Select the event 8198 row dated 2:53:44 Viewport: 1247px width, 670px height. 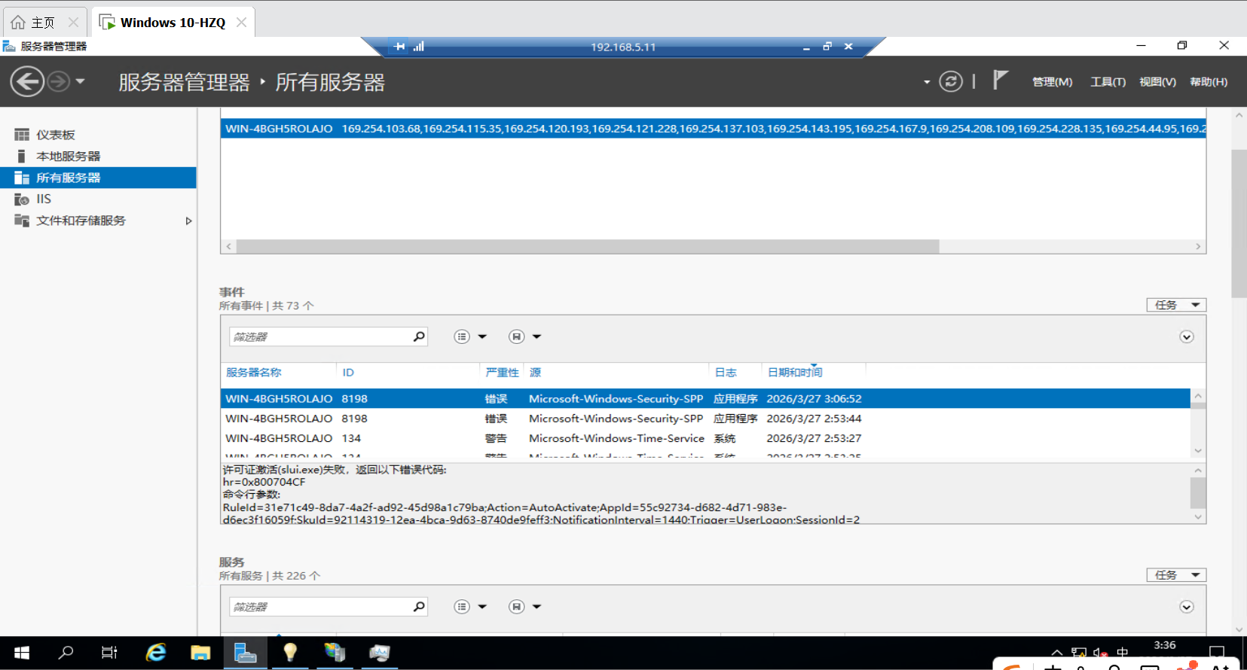point(705,419)
